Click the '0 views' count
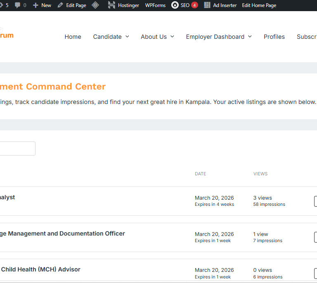Viewport: 317px width, 283px height. point(263,270)
